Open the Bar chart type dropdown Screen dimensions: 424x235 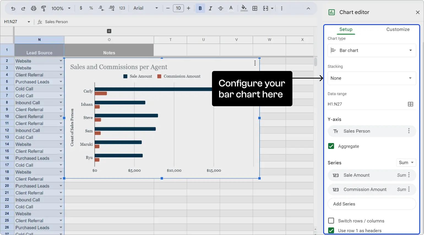(372, 50)
